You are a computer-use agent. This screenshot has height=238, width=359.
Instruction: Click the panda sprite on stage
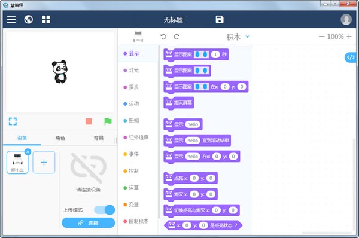60,71
